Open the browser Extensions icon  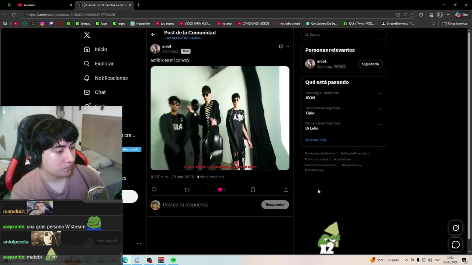click(421, 15)
